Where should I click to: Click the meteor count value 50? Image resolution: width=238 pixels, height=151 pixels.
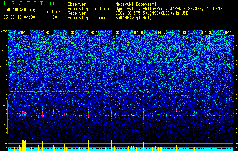pos(55,17)
